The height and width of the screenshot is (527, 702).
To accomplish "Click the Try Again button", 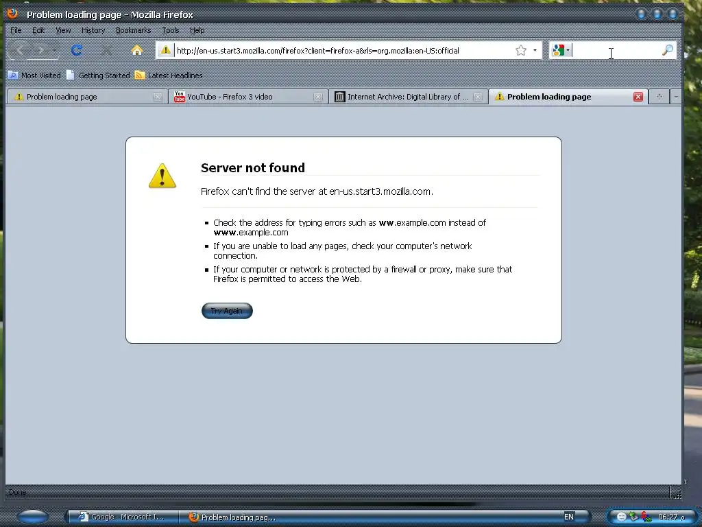I will pyautogui.click(x=227, y=311).
